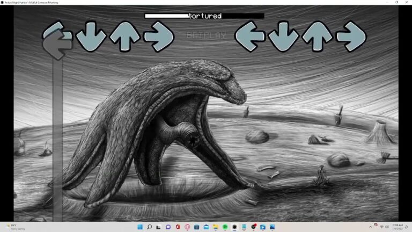Open the teal notepad app on the taskbar
412x232 pixels.
coord(244,227)
